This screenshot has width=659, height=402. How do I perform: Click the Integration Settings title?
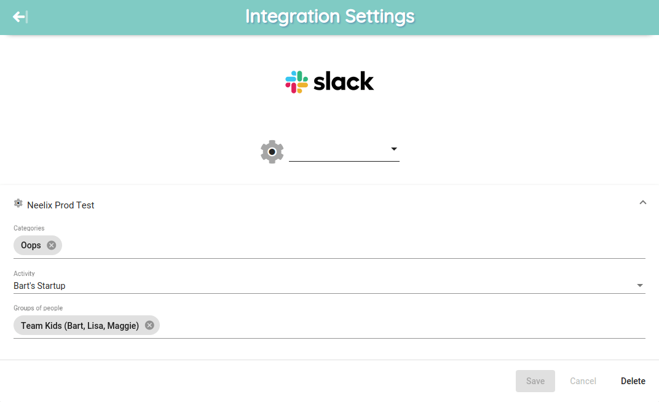[330, 17]
